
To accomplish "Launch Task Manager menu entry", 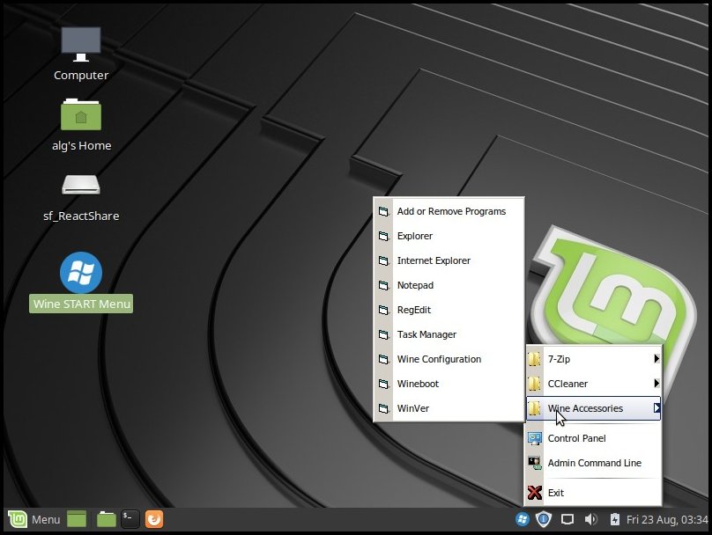I will tap(449, 334).
